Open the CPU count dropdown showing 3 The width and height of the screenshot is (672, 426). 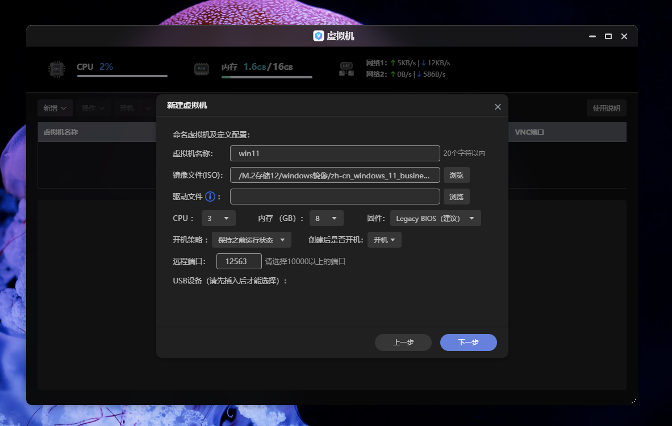(219, 218)
